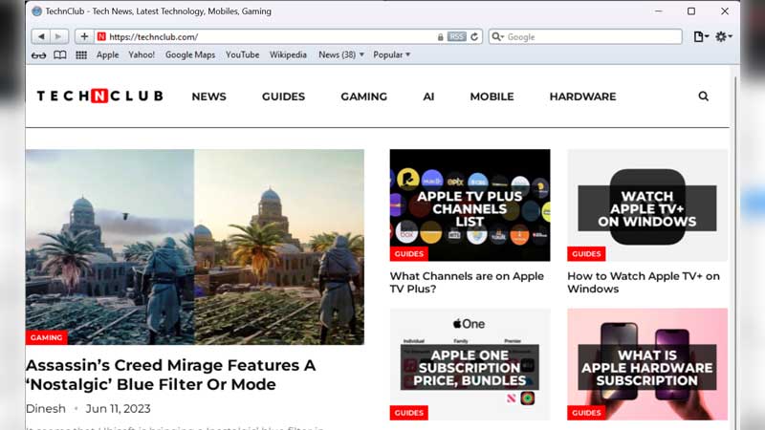The width and height of the screenshot is (765, 430).
Task: Add bookmark with the plus button
Action: coord(84,36)
